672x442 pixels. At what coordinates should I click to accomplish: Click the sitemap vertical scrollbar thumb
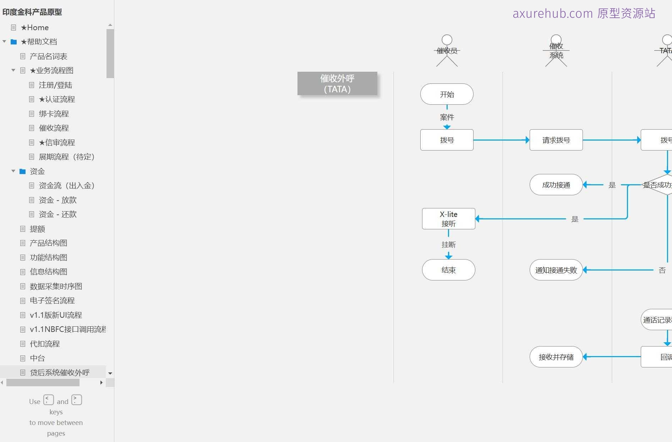(110, 53)
